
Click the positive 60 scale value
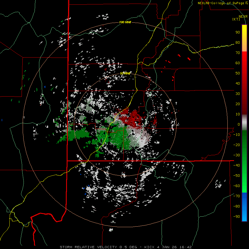[x=238, y=63]
